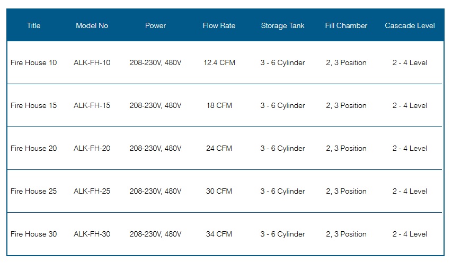Select the Fire House 20 title cell

(x=34, y=149)
